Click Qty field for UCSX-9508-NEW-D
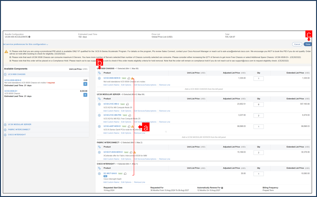317x197 pixels. (259, 78)
